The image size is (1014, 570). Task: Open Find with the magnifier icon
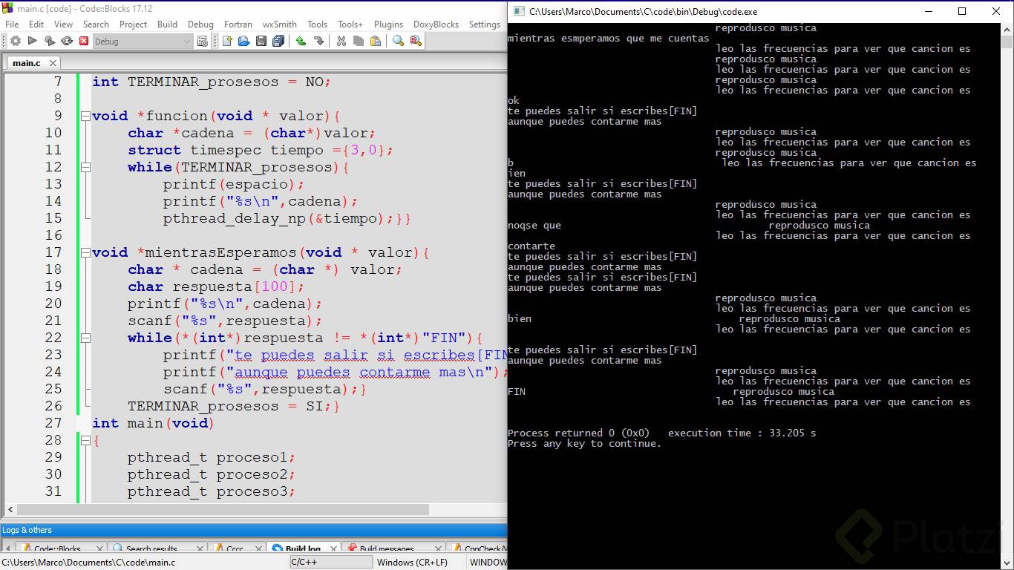399,42
